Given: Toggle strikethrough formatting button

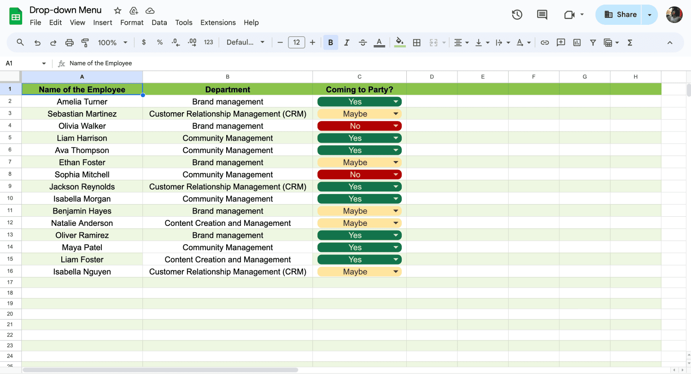Looking at the screenshot, I should tap(363, 43).
